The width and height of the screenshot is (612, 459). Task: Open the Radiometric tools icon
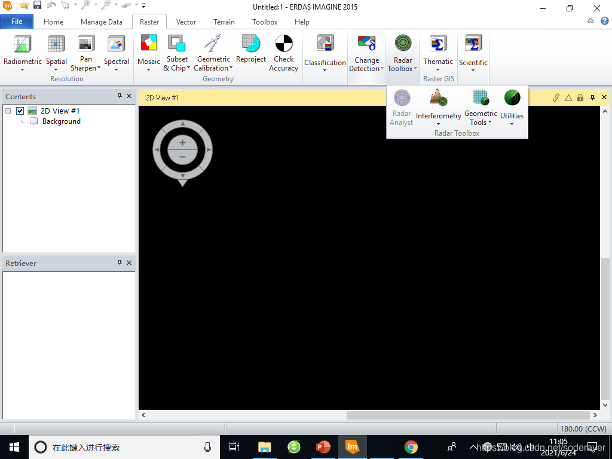pos(22,44)
